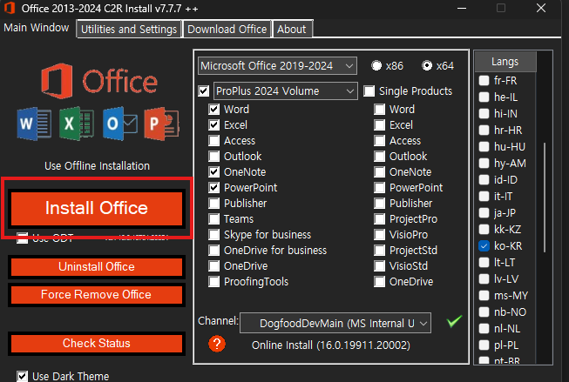Select the Main Window tab
The height and width of the screenshot is (382, 569).
[x=37, y=28]
